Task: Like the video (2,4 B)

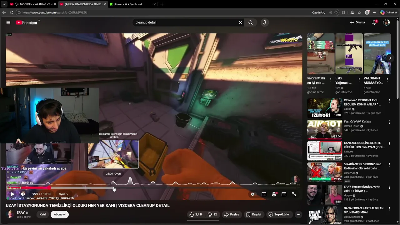Action: pyautogui.click(x=196, y=214)
